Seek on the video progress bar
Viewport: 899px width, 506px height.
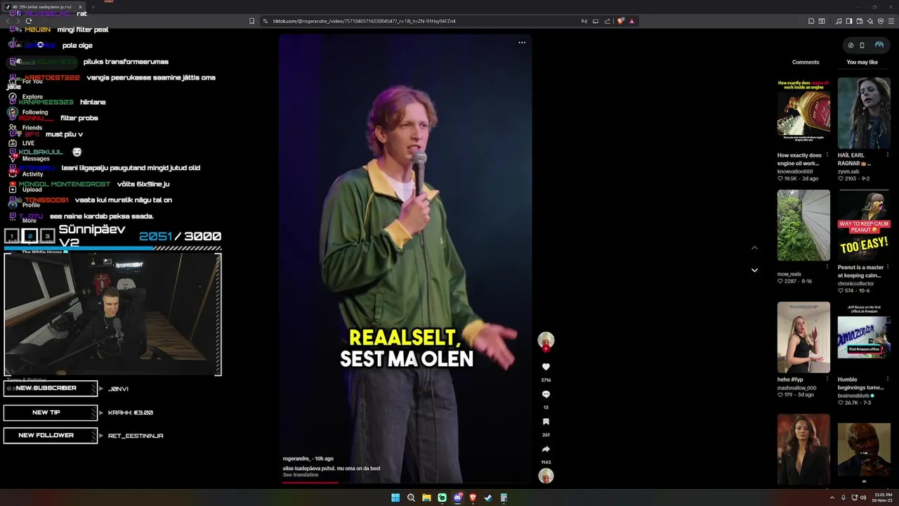coord(405,483)
